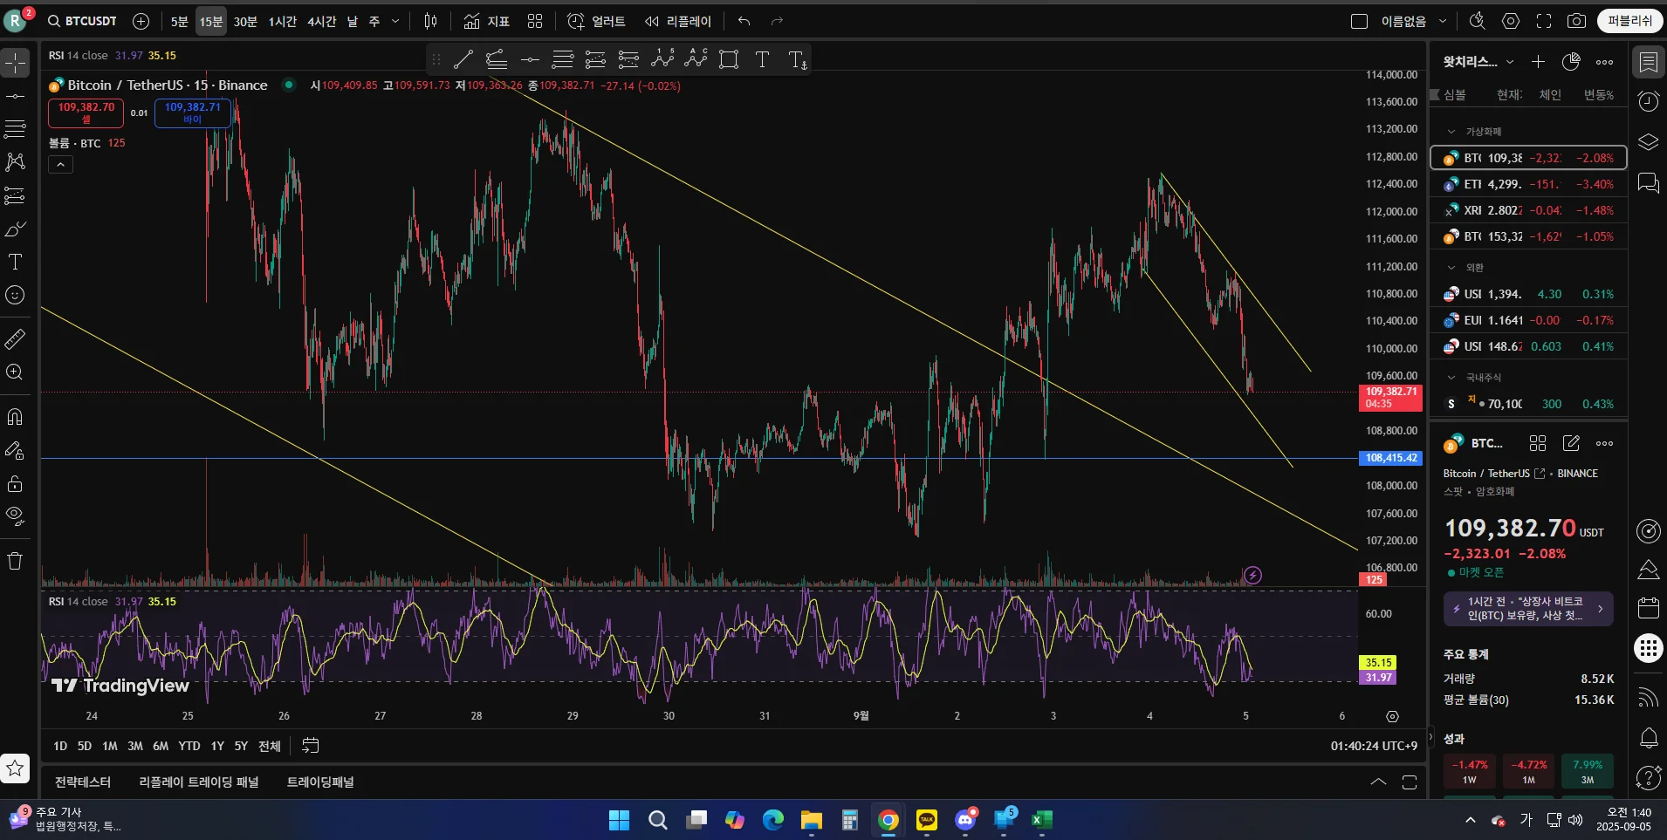This screenshot has width=1667, height=840.
Task: Click the plus icon to add watchlist symbol
Action: point(1538,62)
